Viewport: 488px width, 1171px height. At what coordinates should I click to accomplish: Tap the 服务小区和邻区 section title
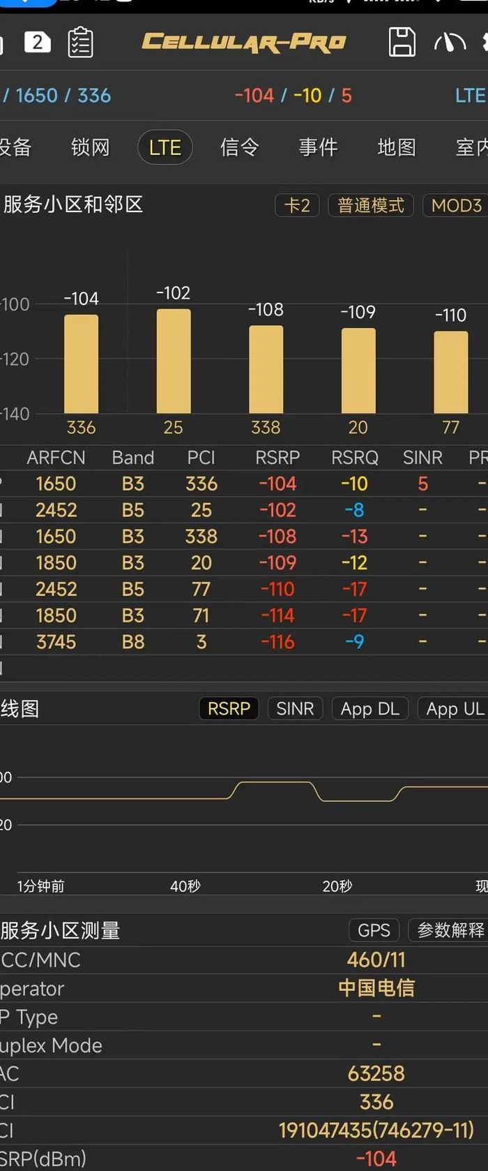tap(72, 204)
